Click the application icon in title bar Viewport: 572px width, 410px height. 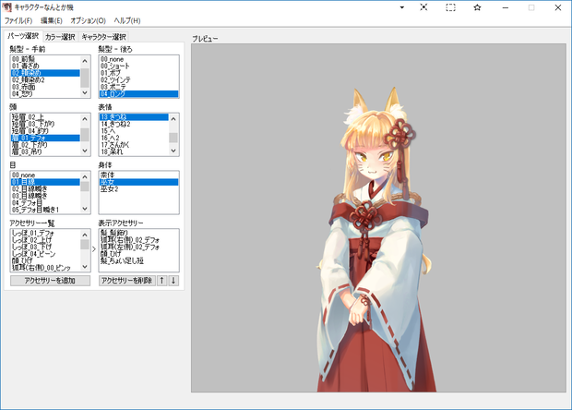7,7
